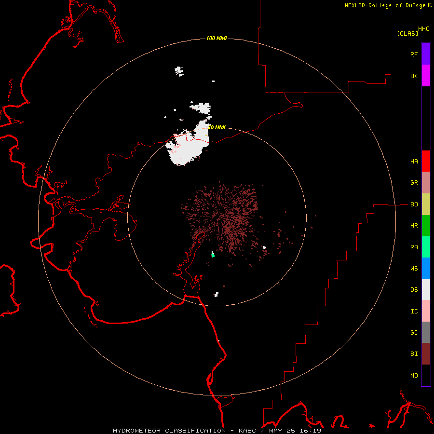Click the small green rain echo
Viewport: 434px width, 434px height.
(213, 255)
